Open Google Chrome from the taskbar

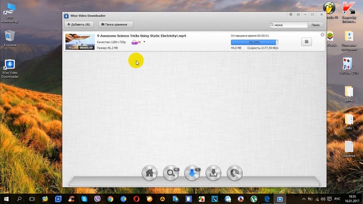[111, 199]
